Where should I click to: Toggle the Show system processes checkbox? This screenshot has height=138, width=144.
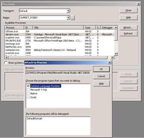[x=6, y=63]
